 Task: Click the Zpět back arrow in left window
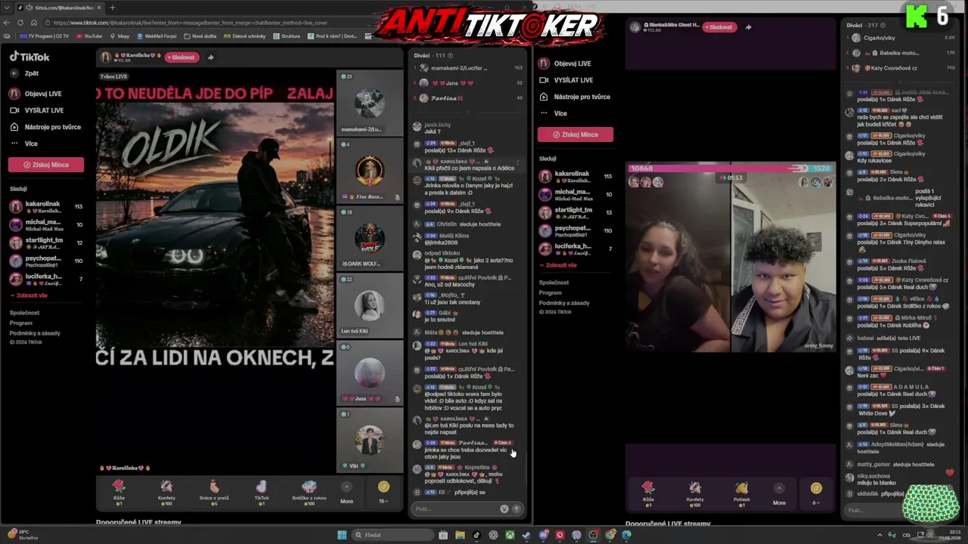pyautogui.click(x=14, y=73)
